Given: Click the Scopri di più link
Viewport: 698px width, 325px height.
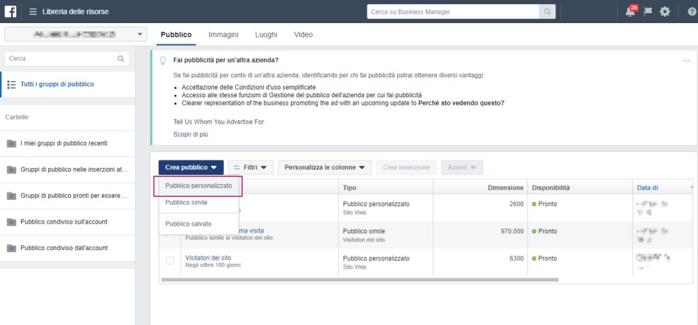Looking at the screenshot, I should (x=190, y=135).
